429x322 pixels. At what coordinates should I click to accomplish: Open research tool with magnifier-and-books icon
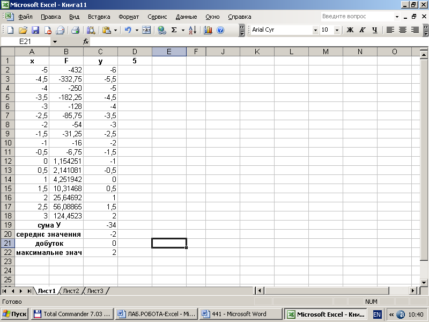(x=91, y=30)
